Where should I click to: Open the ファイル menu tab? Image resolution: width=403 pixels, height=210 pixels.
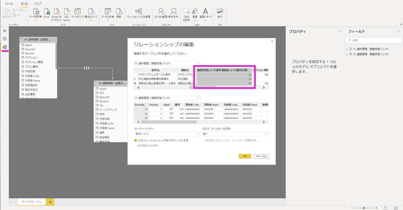tap(9, 3)
